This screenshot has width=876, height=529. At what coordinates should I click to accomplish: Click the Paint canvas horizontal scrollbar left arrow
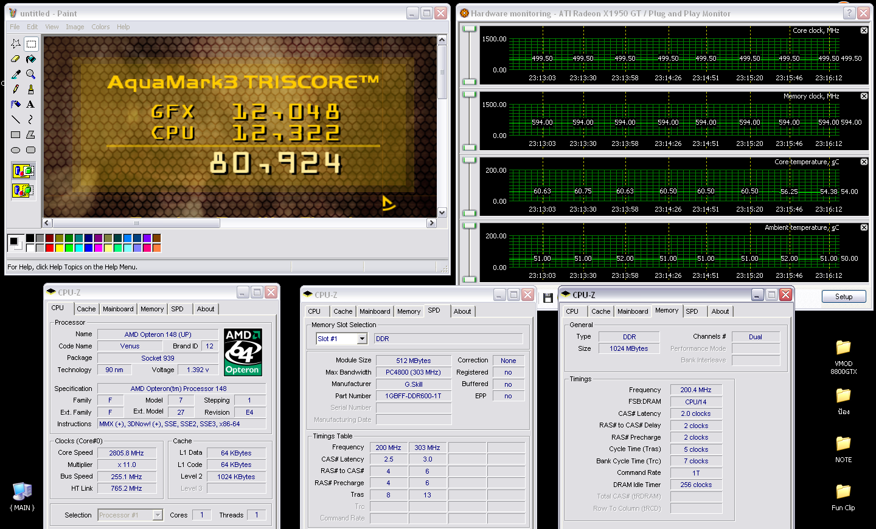pyautogui.click(x=47, y=223)
